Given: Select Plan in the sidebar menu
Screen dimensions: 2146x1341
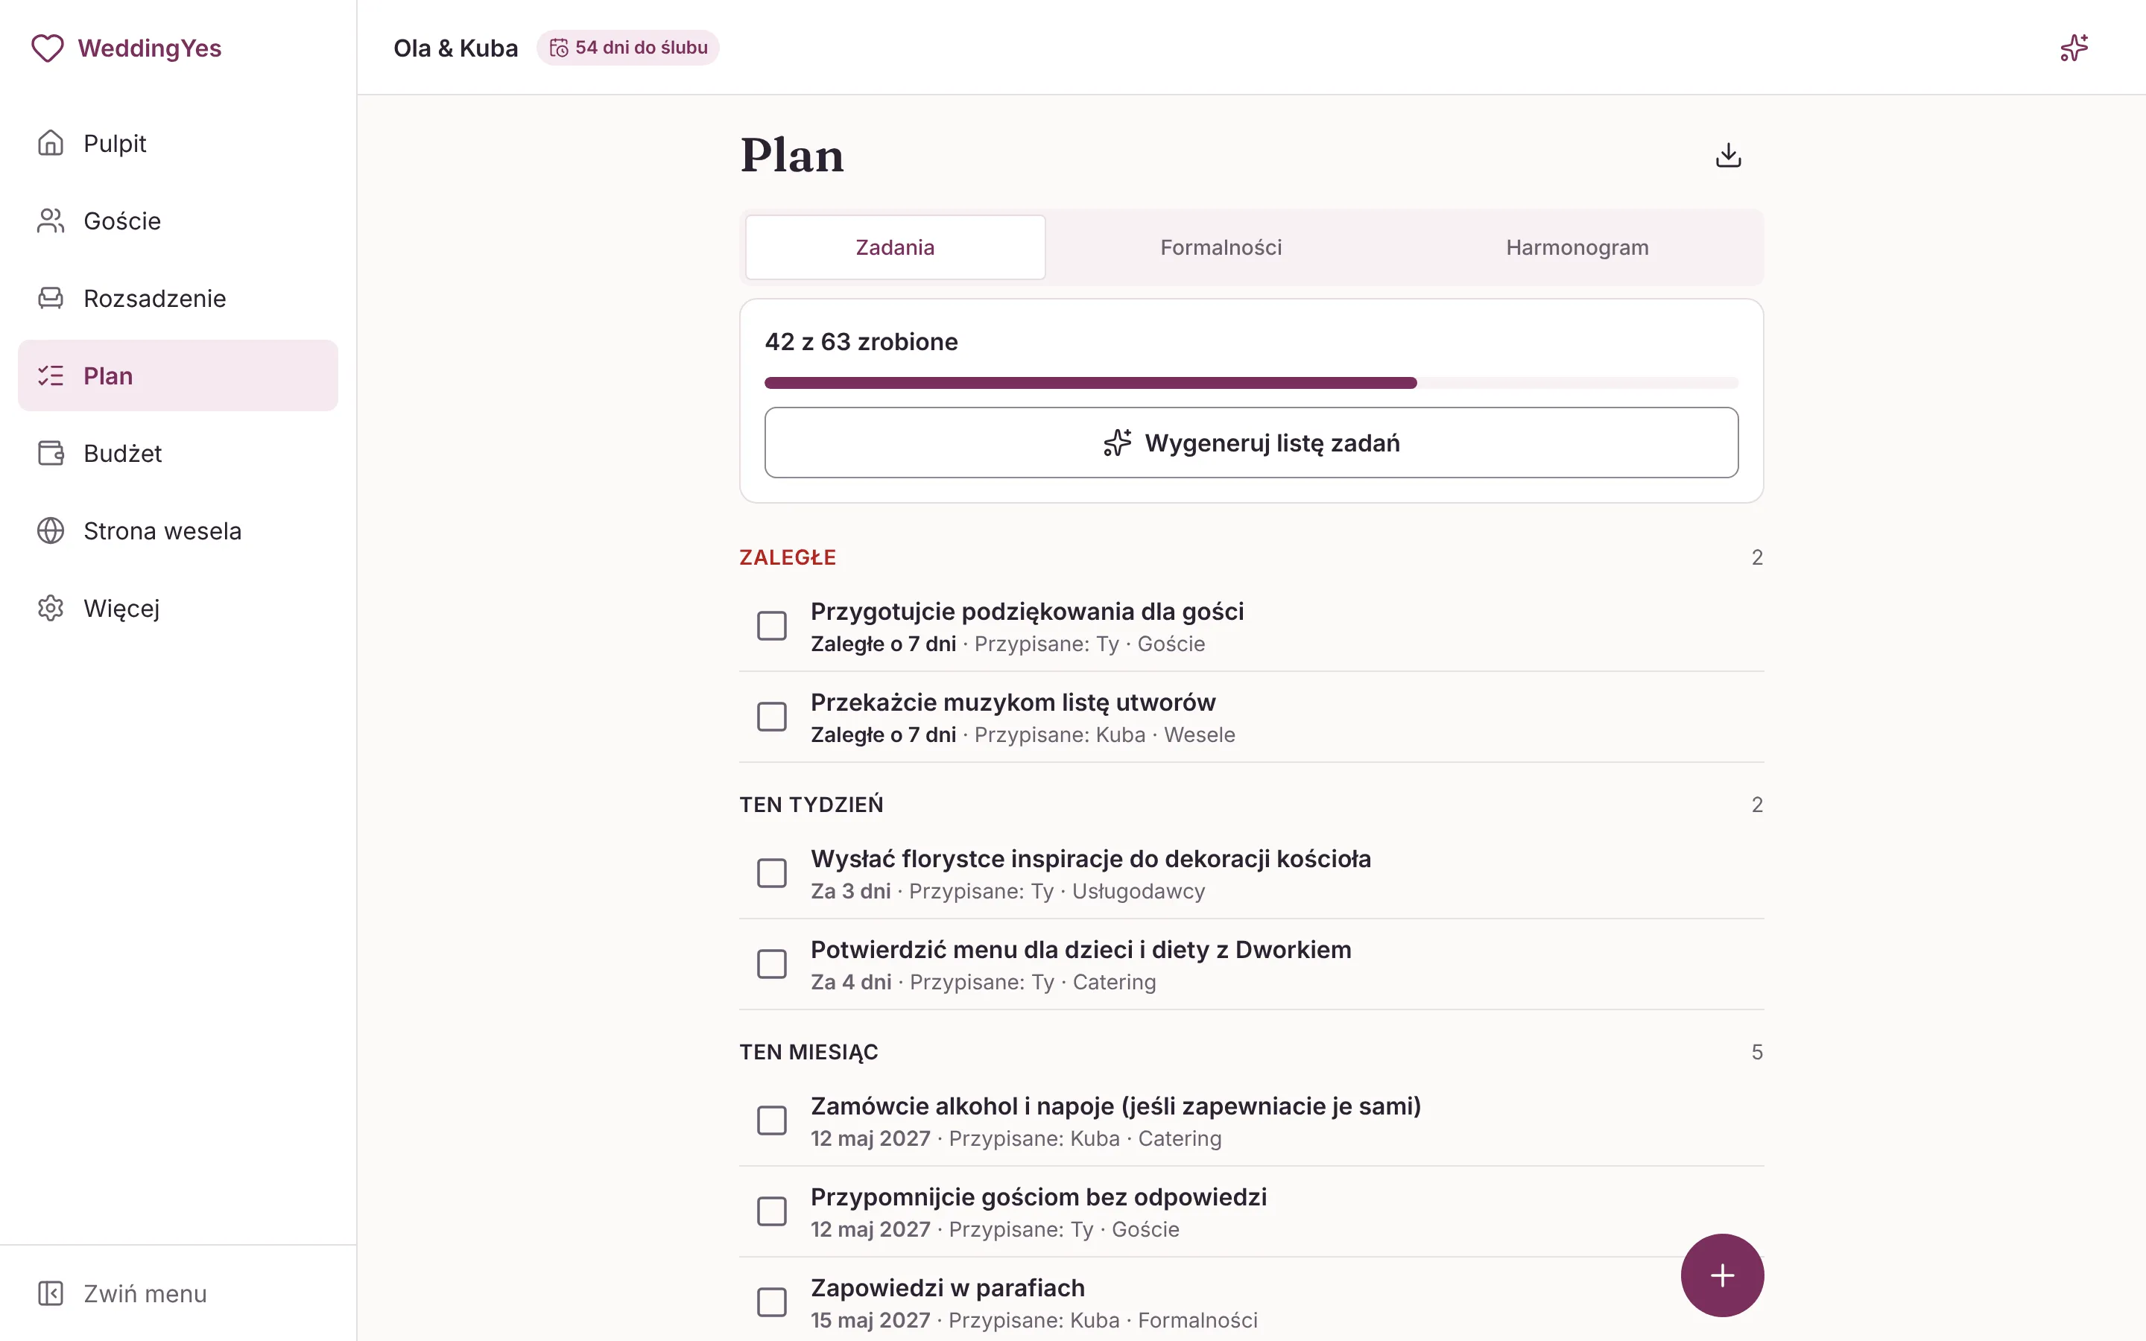Looking at the screenshot, I should [178, 375].
